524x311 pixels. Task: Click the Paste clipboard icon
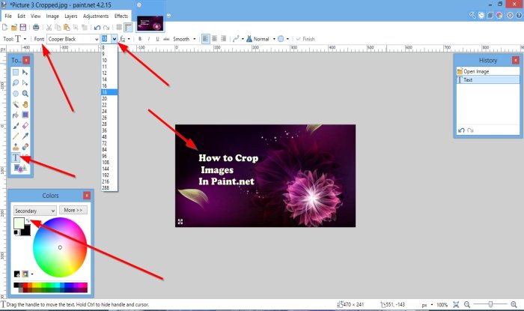(67, 28)
